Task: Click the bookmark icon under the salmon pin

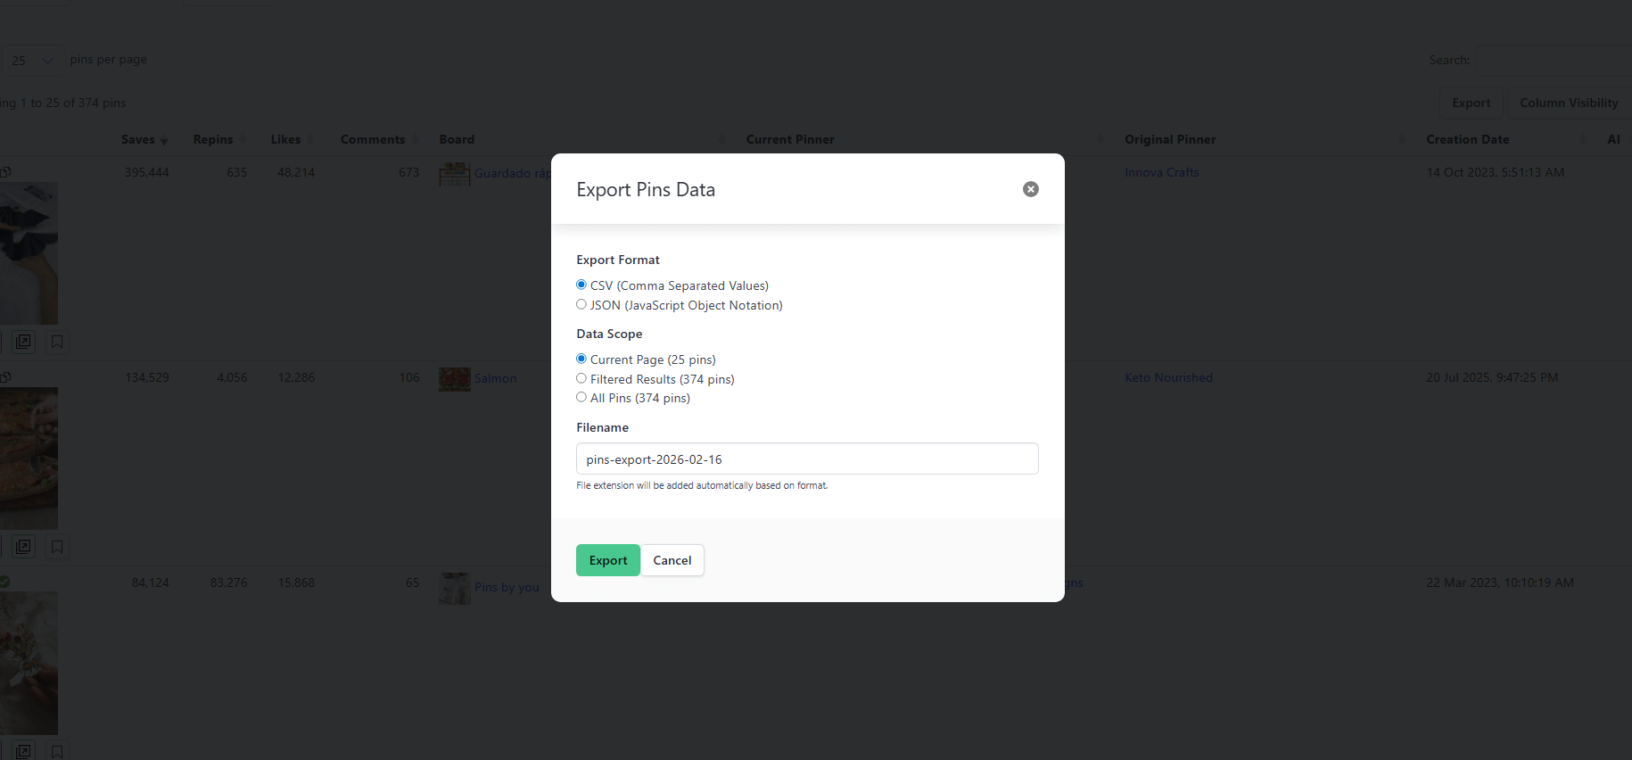Action: (x=57, y=547)
